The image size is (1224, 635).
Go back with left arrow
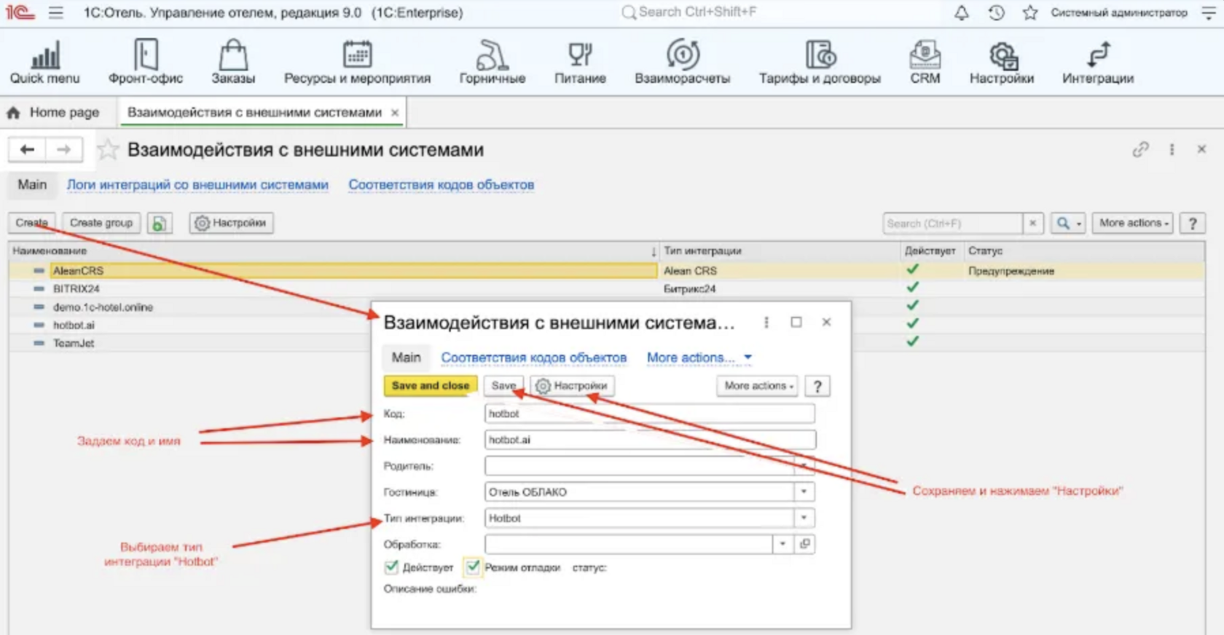(x=27, y=149)
